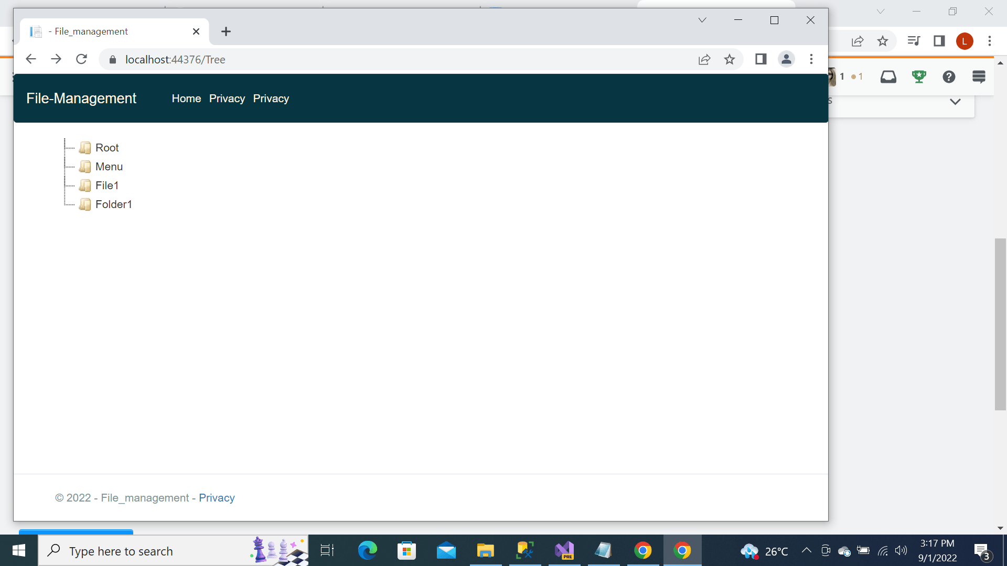Select the Folder1 tree node
The height and width of the screenshot is (566, 1007).
point(113,204)
